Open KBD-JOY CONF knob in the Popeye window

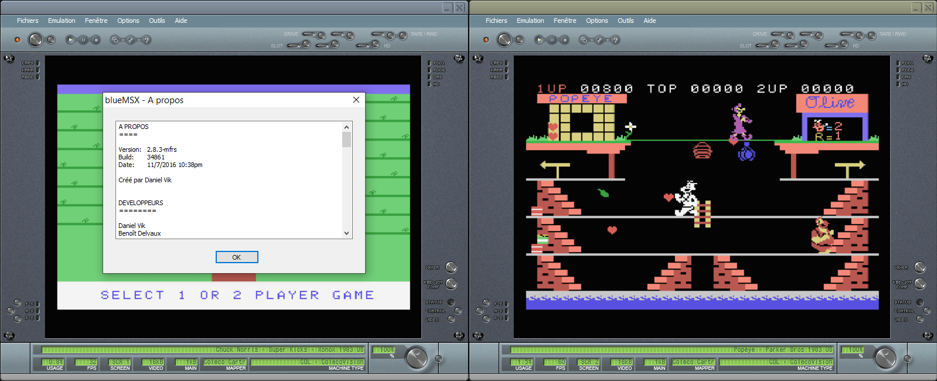(920, 284)
